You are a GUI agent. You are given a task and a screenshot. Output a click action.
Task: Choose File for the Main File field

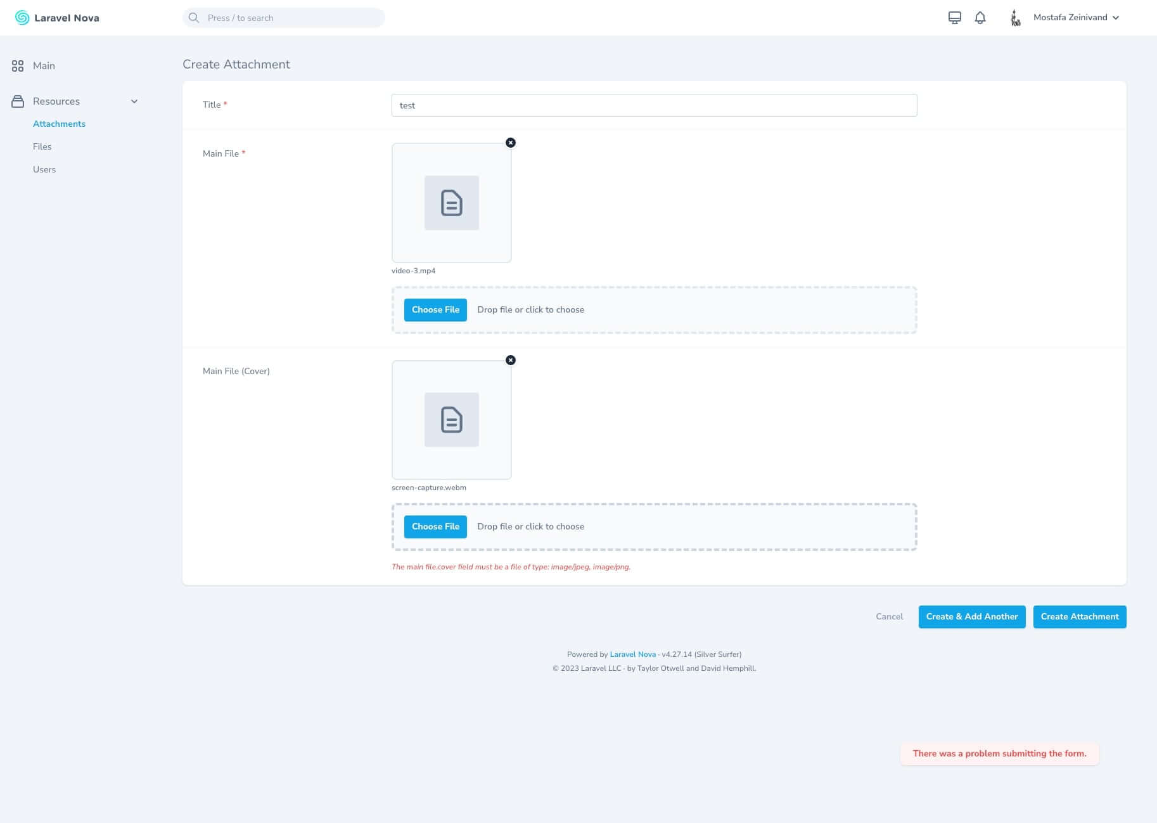435,309
